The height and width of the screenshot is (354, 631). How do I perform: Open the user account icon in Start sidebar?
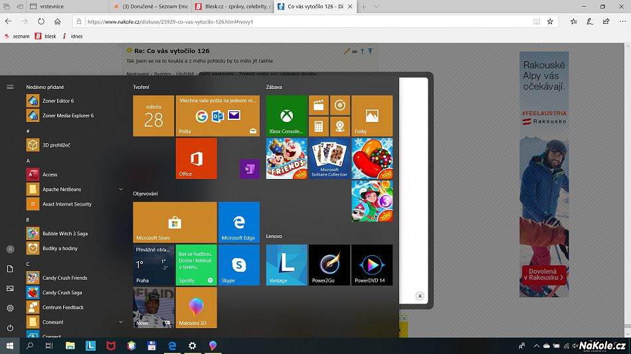click(x=10, y=249)
